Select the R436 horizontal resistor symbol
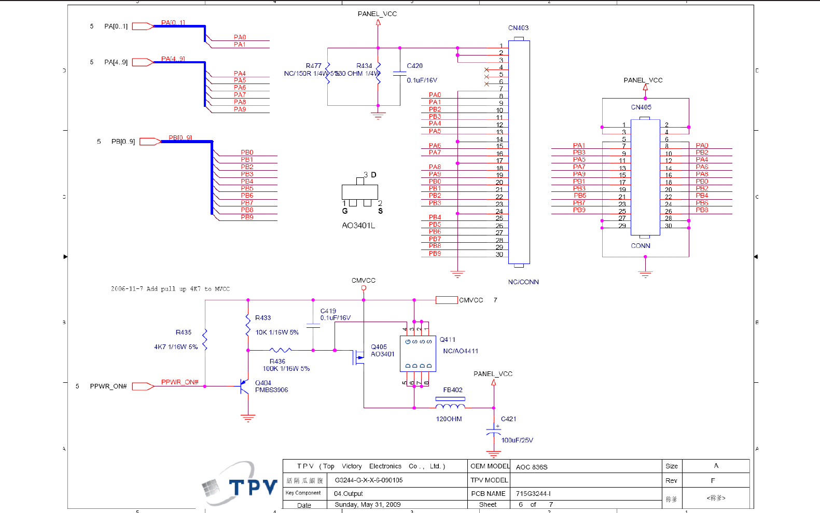This screenshot has width=820, height=513. [x=280, y=350]
